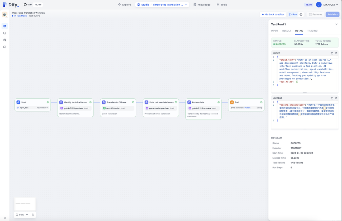The image size is (342, 221).
Task: Select the orchestrate workflow sidebar icon
Action: pyautogui.click(x=5, y=26)
